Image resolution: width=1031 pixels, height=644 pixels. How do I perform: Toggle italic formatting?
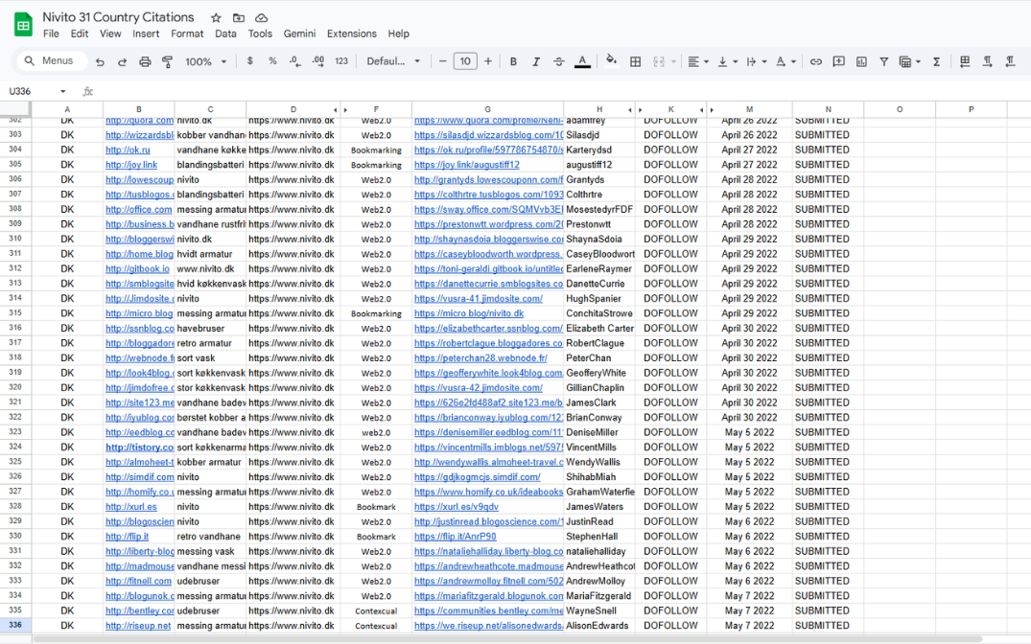tap(536, 61)
